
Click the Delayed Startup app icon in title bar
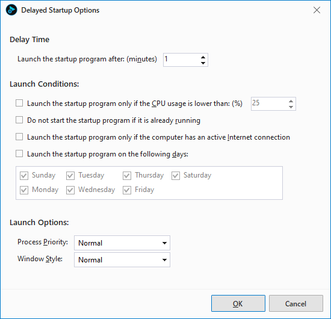11,10
